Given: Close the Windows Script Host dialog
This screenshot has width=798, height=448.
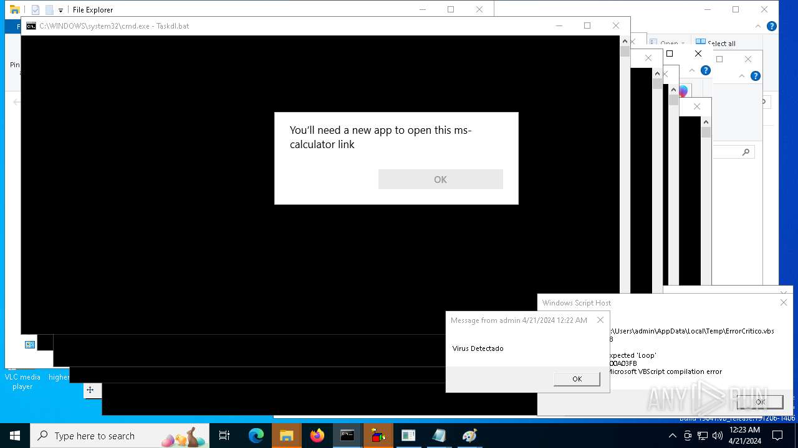Looking at the screenshot, I should click(784, 302).
